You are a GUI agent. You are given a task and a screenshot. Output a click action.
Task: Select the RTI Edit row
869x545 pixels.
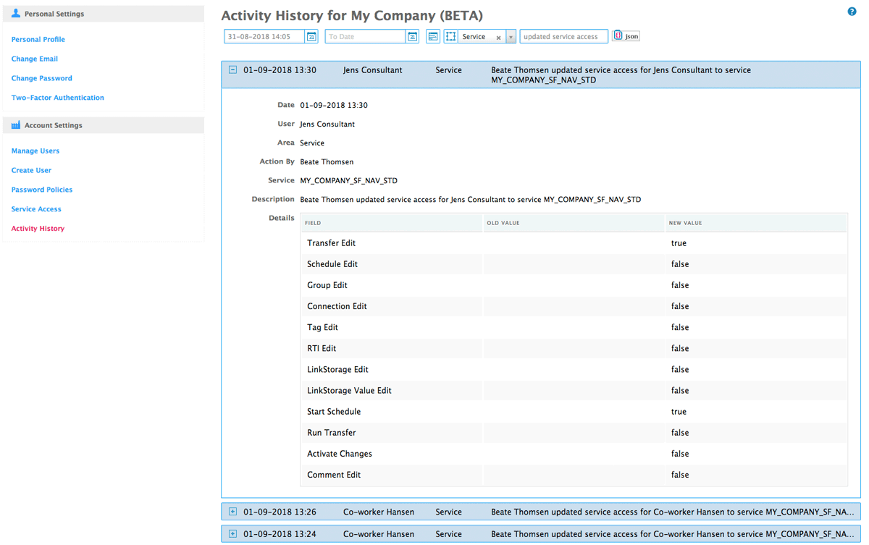click(574, 348)
